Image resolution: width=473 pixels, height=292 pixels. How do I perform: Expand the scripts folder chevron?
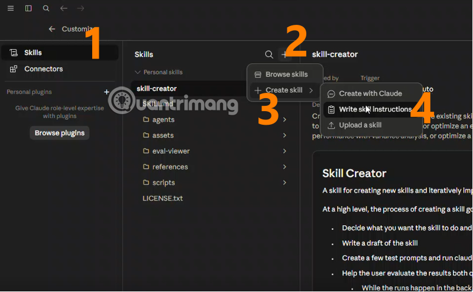284,183
